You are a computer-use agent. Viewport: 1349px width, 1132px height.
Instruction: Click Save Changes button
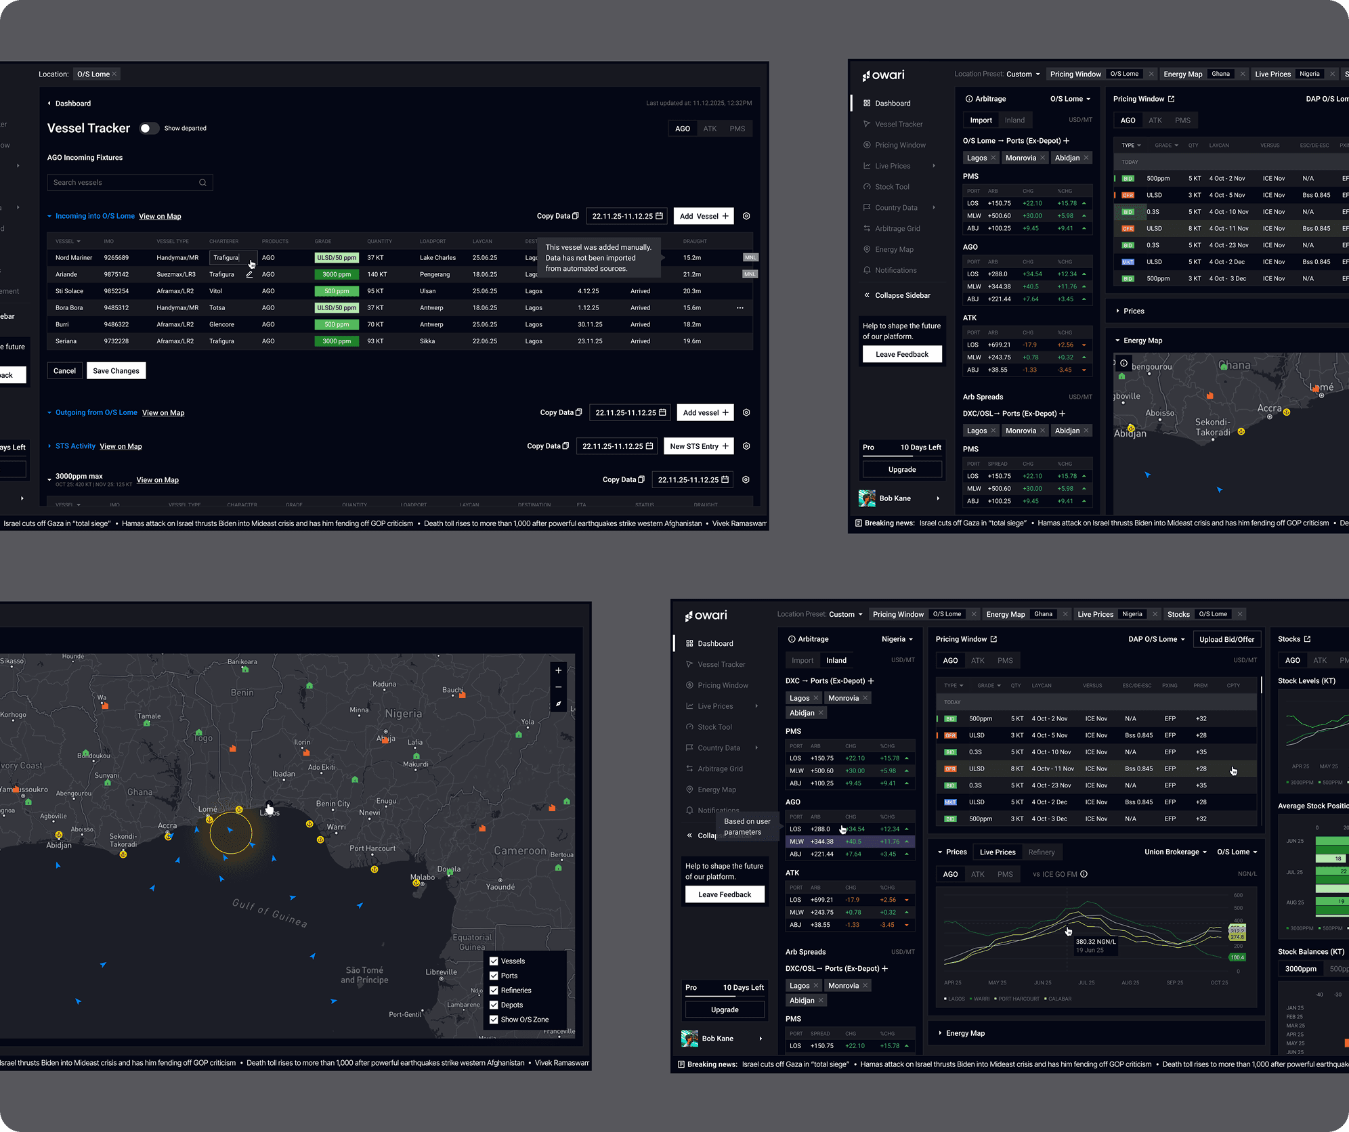[116, 371]
